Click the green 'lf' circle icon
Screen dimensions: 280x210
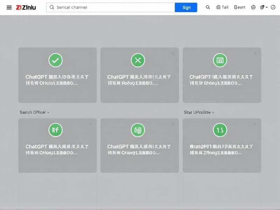[x=55, y=130]
